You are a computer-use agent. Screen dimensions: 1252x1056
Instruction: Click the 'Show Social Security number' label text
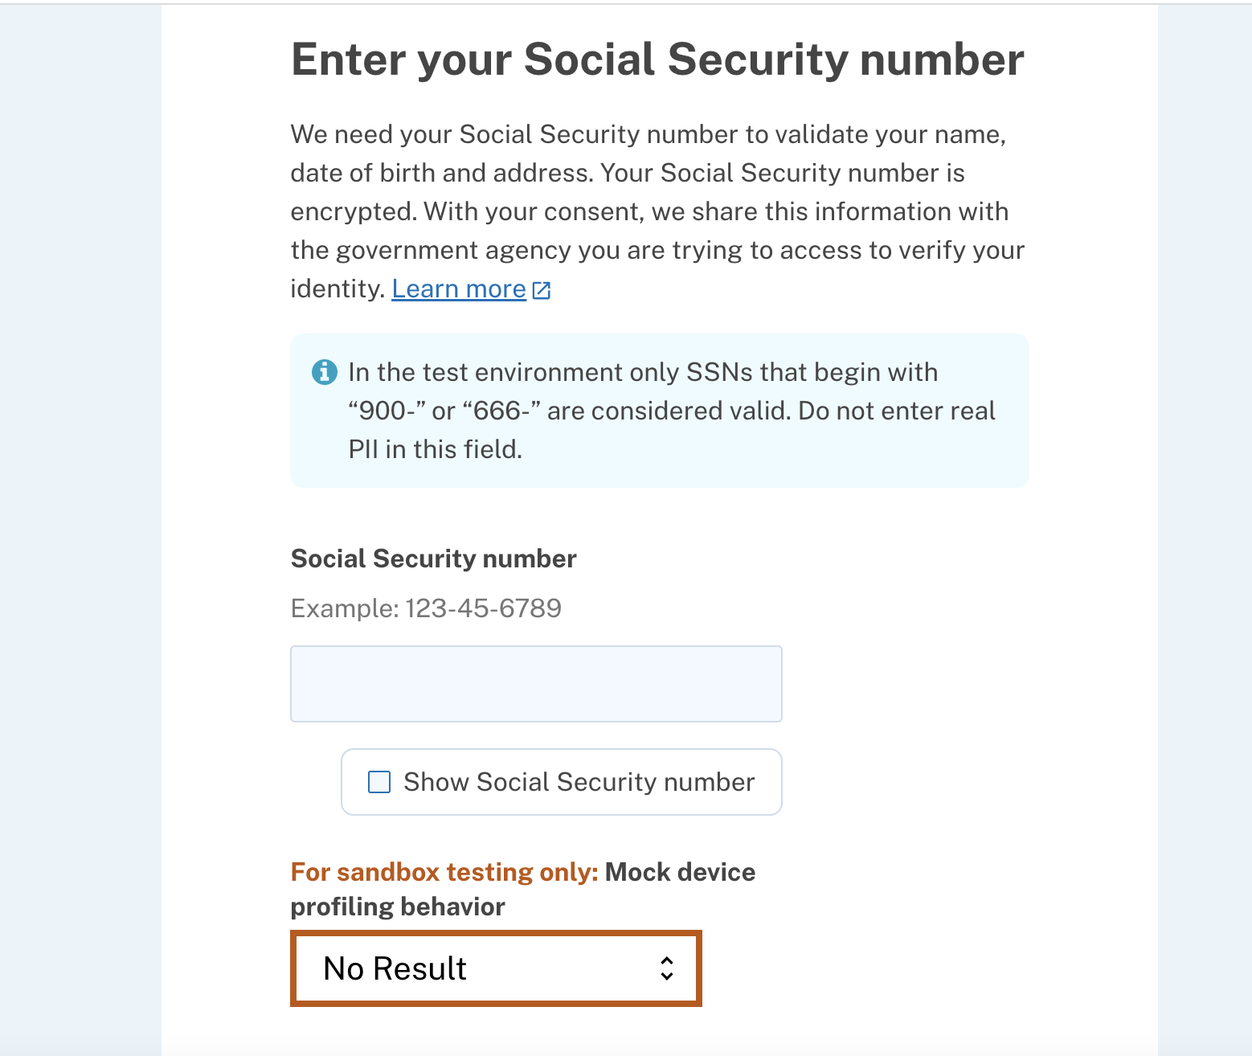(579, 782)
